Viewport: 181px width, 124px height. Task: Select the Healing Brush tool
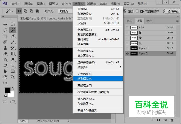(x=5, y=42)
